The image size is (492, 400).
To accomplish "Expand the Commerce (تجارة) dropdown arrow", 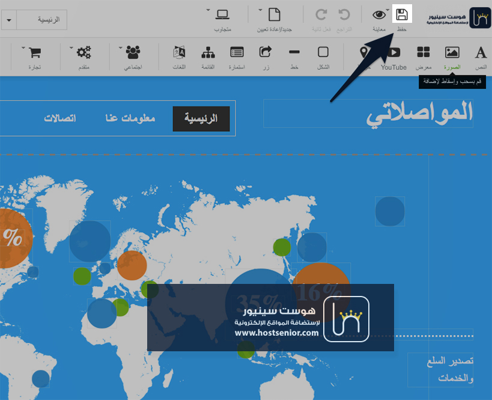I will click(23, 48).
